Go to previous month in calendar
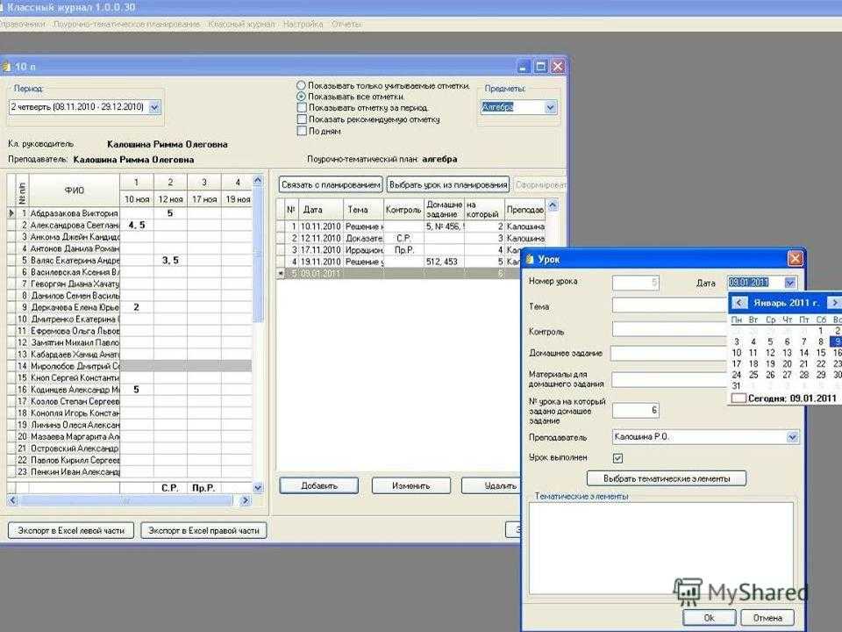The width and height of the screenshot is (842, 632). pos(740,303)
